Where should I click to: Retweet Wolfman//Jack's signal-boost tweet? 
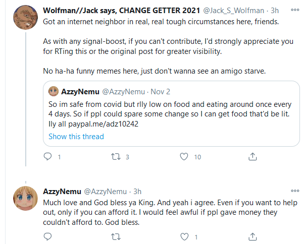(x=116, y=157)
